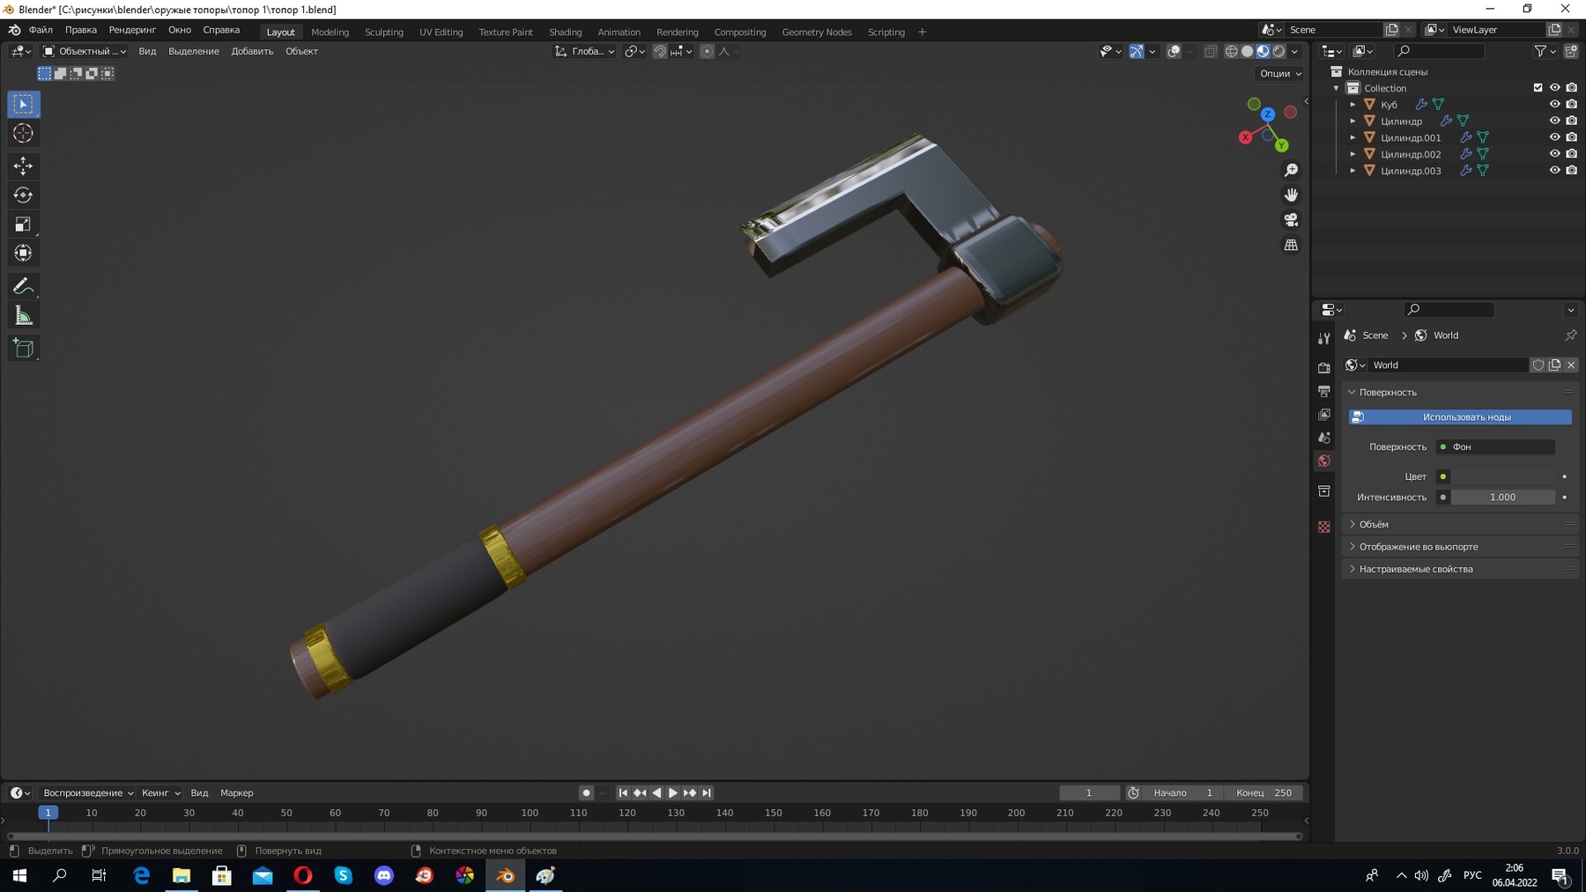Select the Annotate tool
Image resolution: width=1586 pixels, height=892 pixels.
coord(24,284)
